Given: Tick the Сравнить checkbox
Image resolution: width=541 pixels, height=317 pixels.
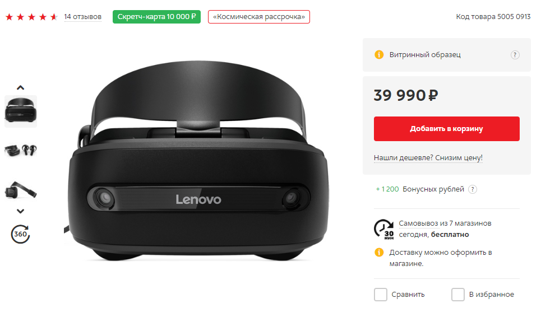Looking at the screenshot, I should pyautogui.click(x=381, y=295).
